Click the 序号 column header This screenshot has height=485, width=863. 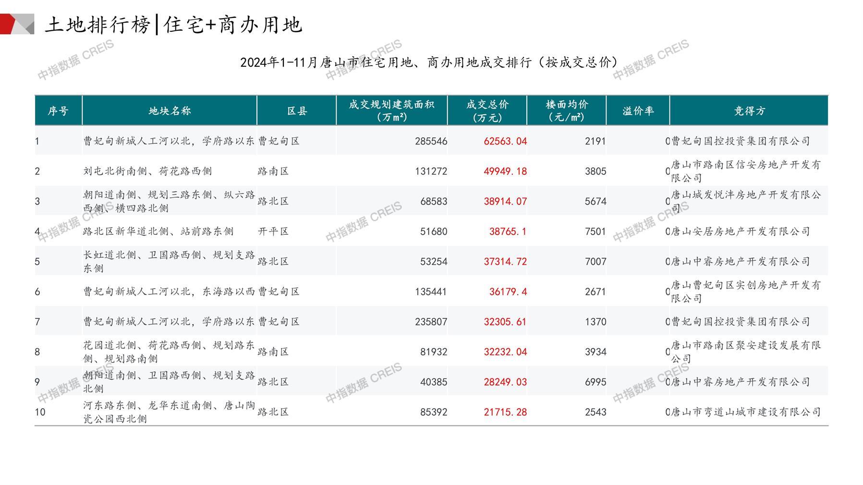pyautogui.click(x=58, y=111)
